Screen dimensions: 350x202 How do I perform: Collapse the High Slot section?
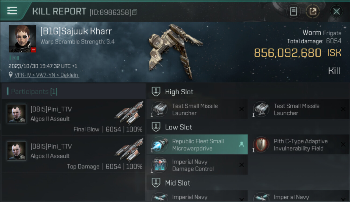point(156,92)
